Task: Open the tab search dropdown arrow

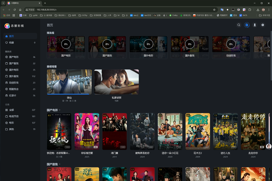Action: (x=3, y=3)
